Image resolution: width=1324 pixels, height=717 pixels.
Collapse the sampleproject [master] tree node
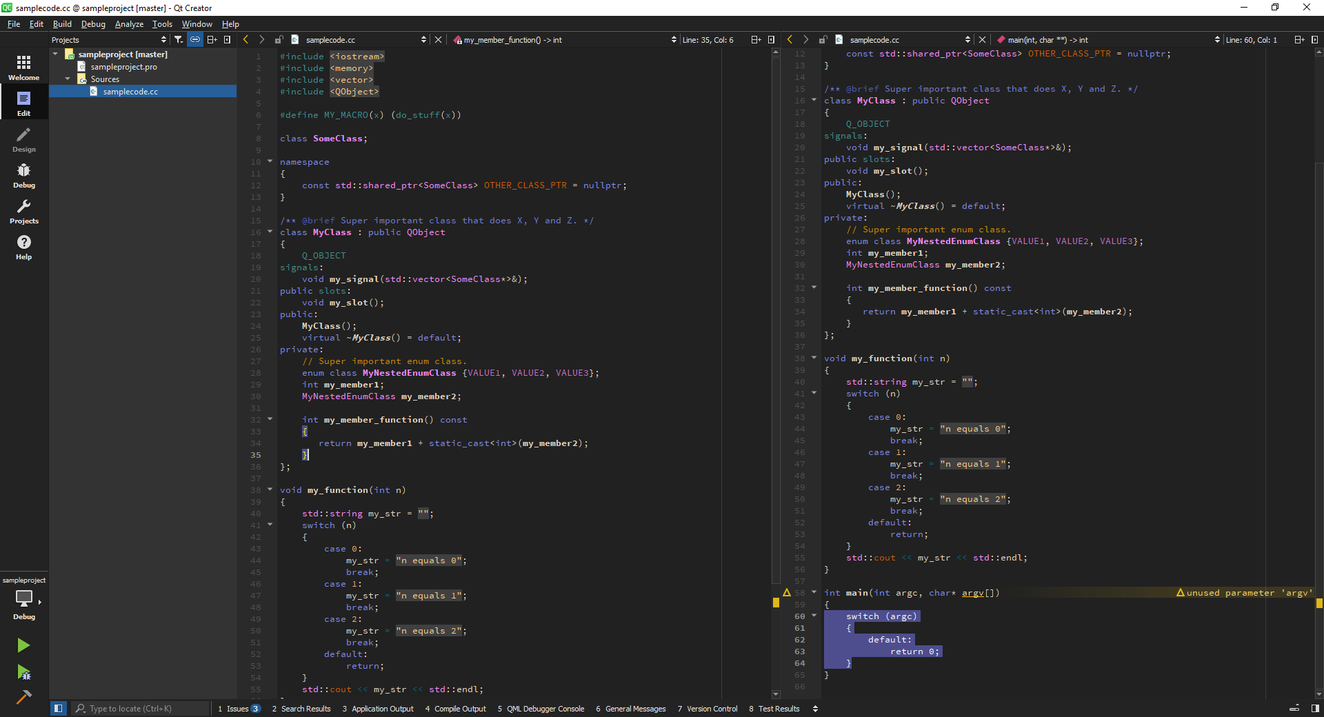click(x=55, y=54)
